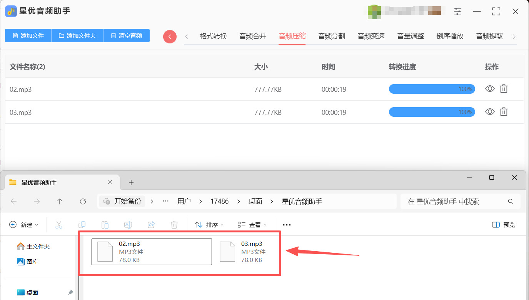Viewport: 529px width, 300px height.
Task: Click the Explorer up-arrow navigation icon
Action: [x=60, y=201]
